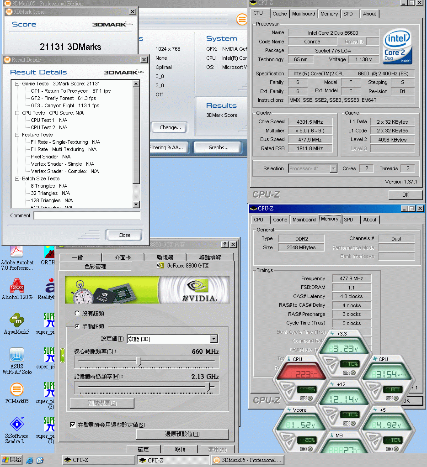Click OK in upper CPU-Z window
Viewport: 427px width, 467px height.
406,195
